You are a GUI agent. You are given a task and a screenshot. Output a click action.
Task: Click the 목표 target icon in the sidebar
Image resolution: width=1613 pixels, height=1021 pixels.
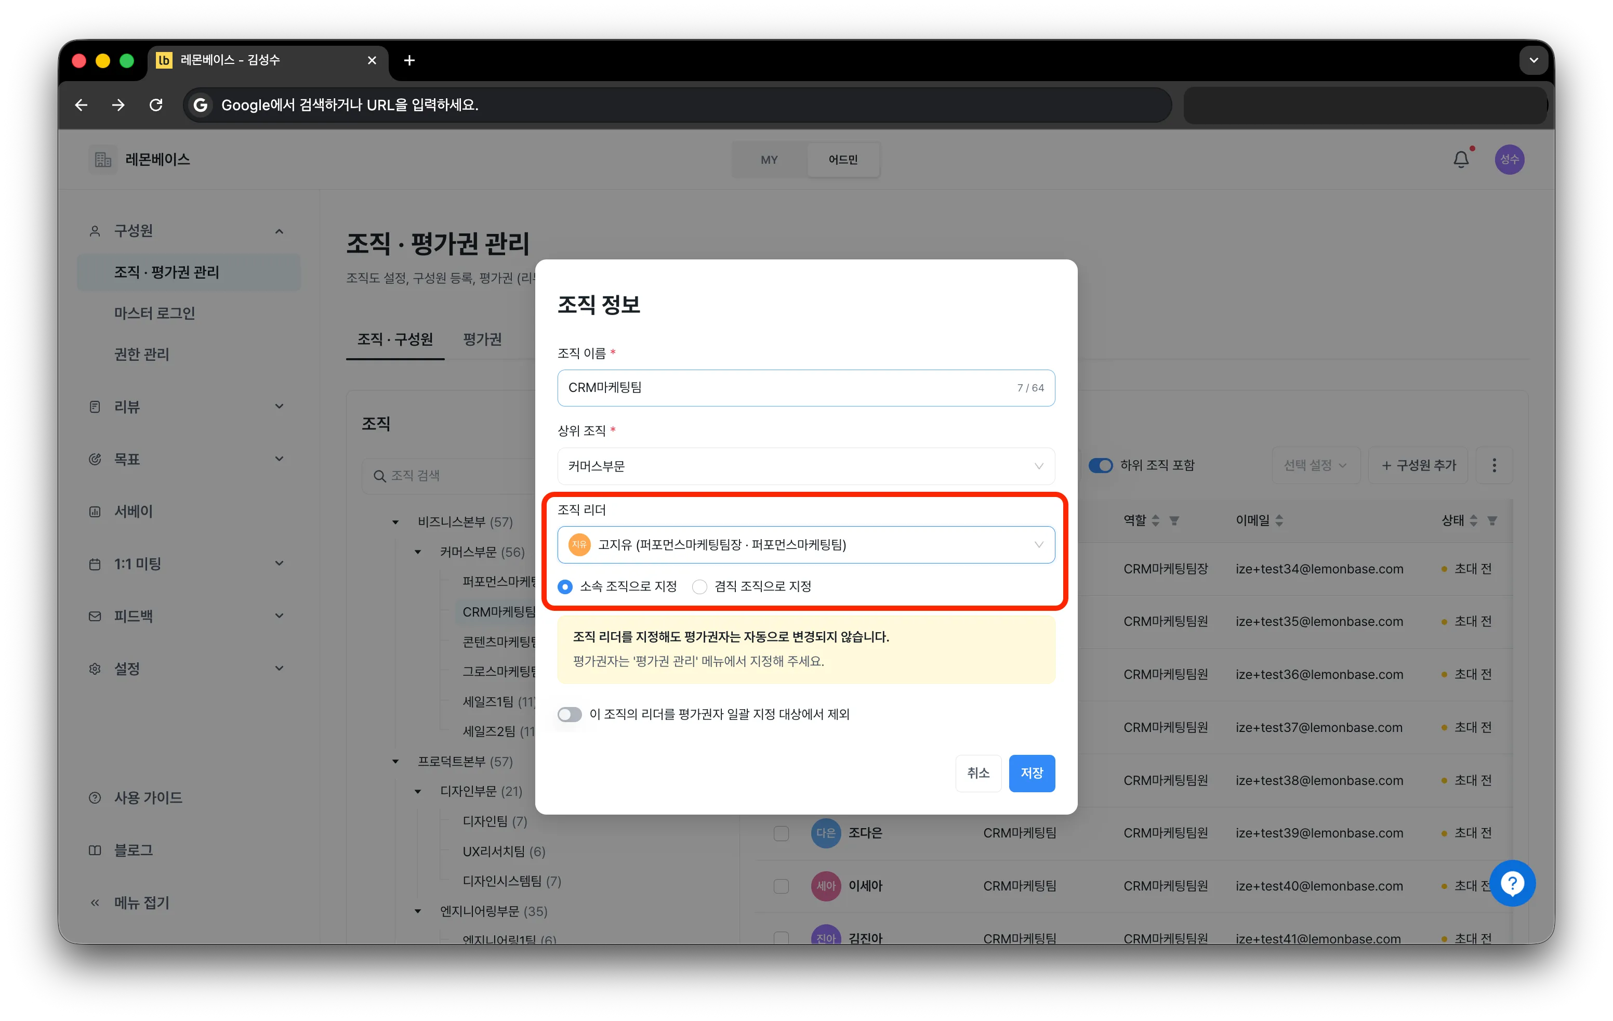95,459
